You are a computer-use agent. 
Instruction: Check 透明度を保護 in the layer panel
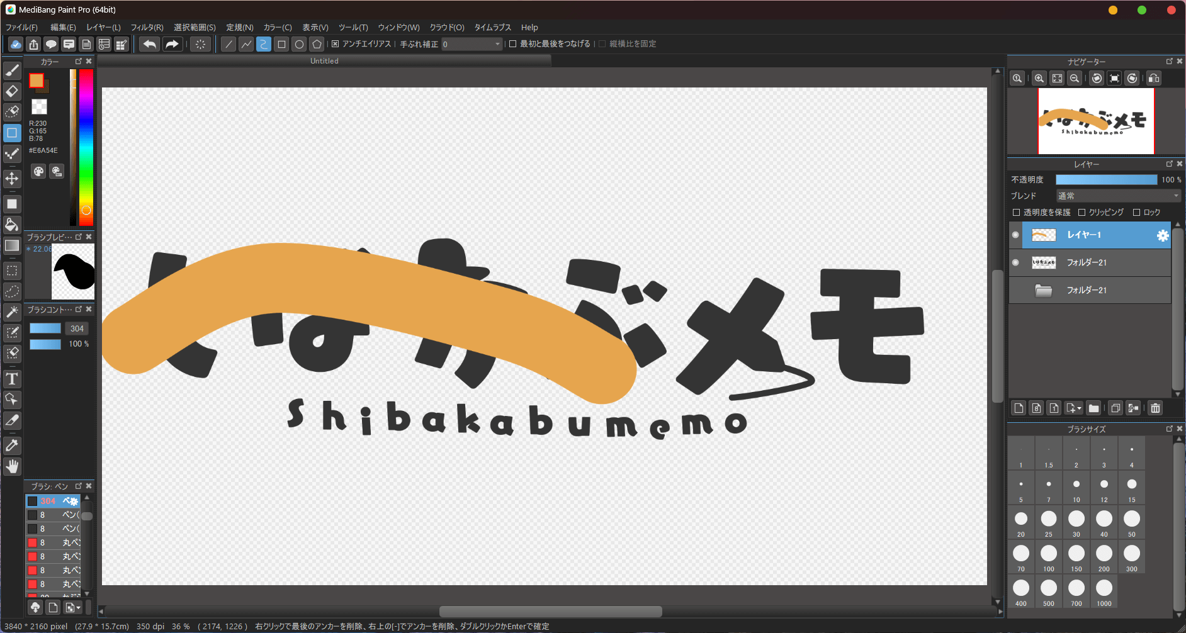point(1017,212)
